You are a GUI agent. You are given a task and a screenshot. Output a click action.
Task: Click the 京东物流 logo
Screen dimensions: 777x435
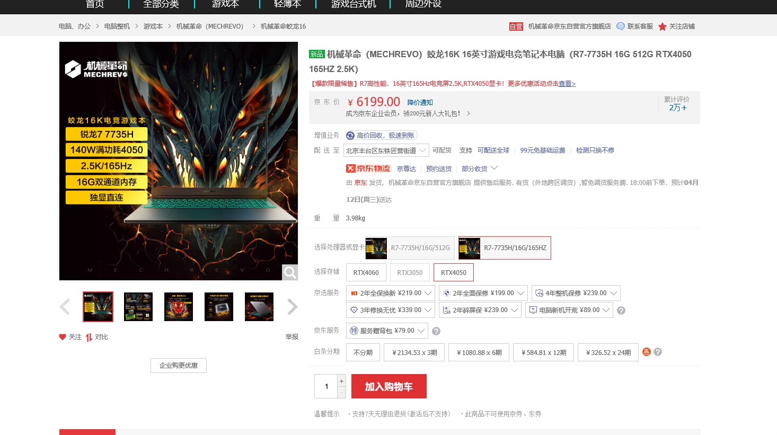point(368,168)
